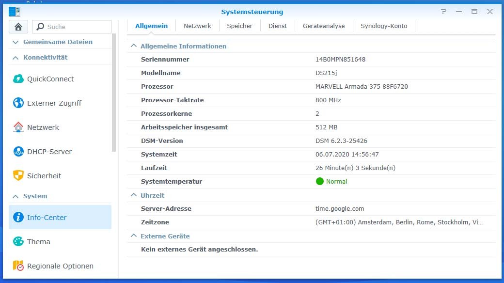Image resolution: width=504 pixels, height=283 pixels.
Task: Collapse Allgemeine Informationen group
Action: (x=134, y=46)
